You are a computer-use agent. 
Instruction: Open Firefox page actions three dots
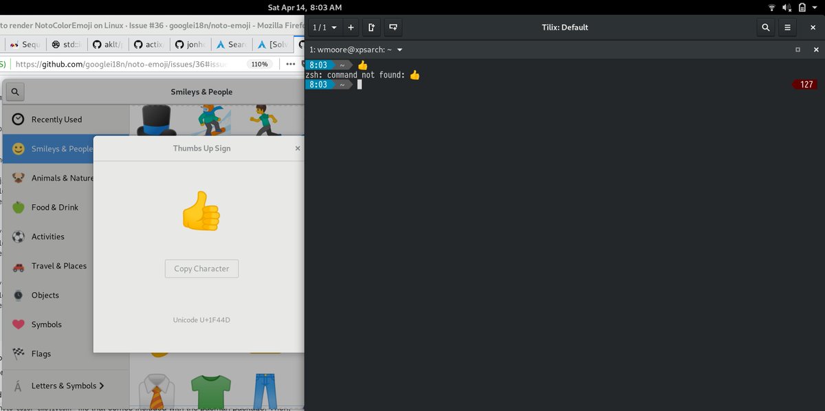(291, 64)
